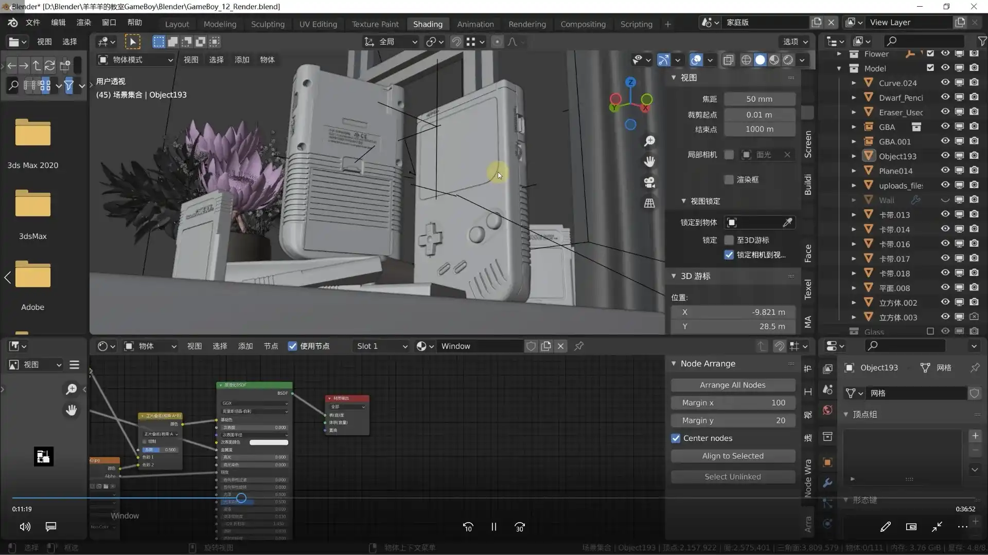Open Modifier properties with the wrench icon
This screenshot has height=555, width=988.
coord(827,483)
